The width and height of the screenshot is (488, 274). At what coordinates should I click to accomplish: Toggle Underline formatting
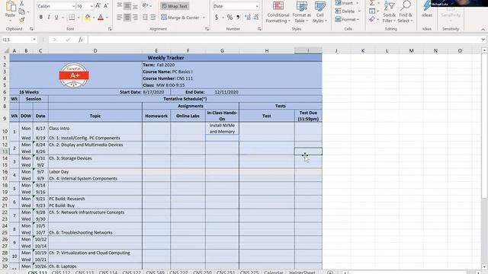click(x=56, y=18)
